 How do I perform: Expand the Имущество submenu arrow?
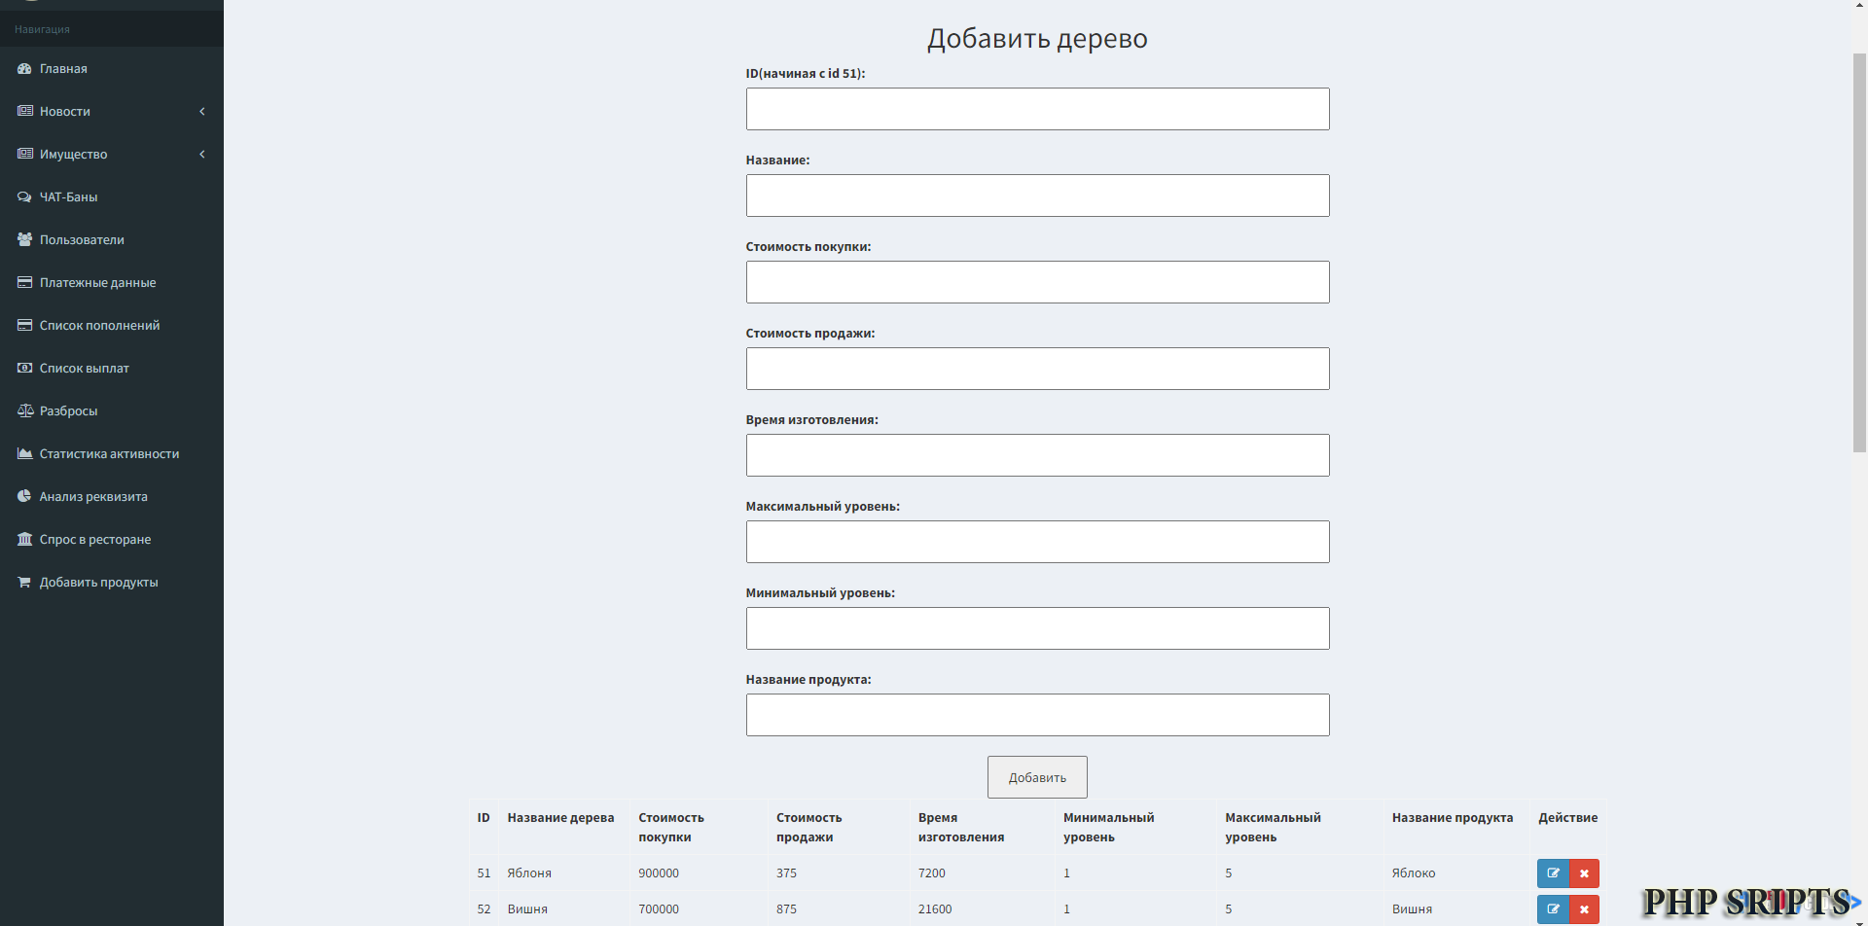click(x=202, y=155)
